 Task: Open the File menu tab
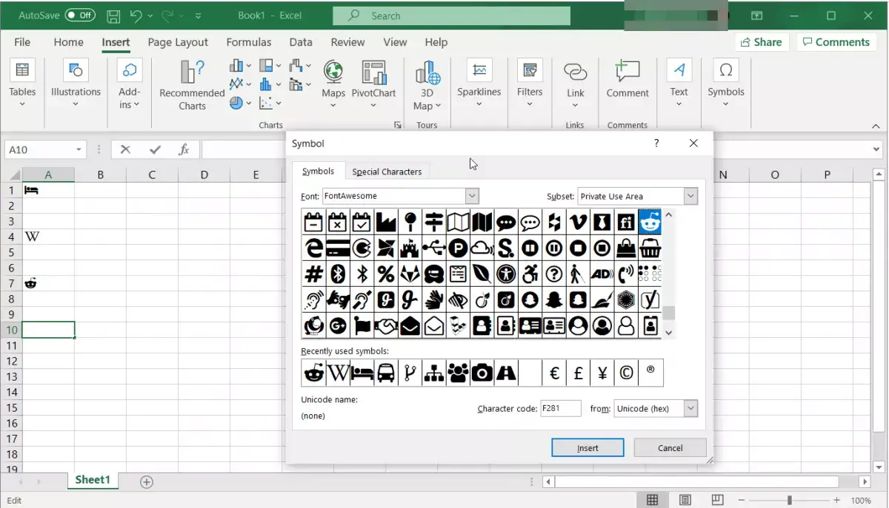[22, 42]
